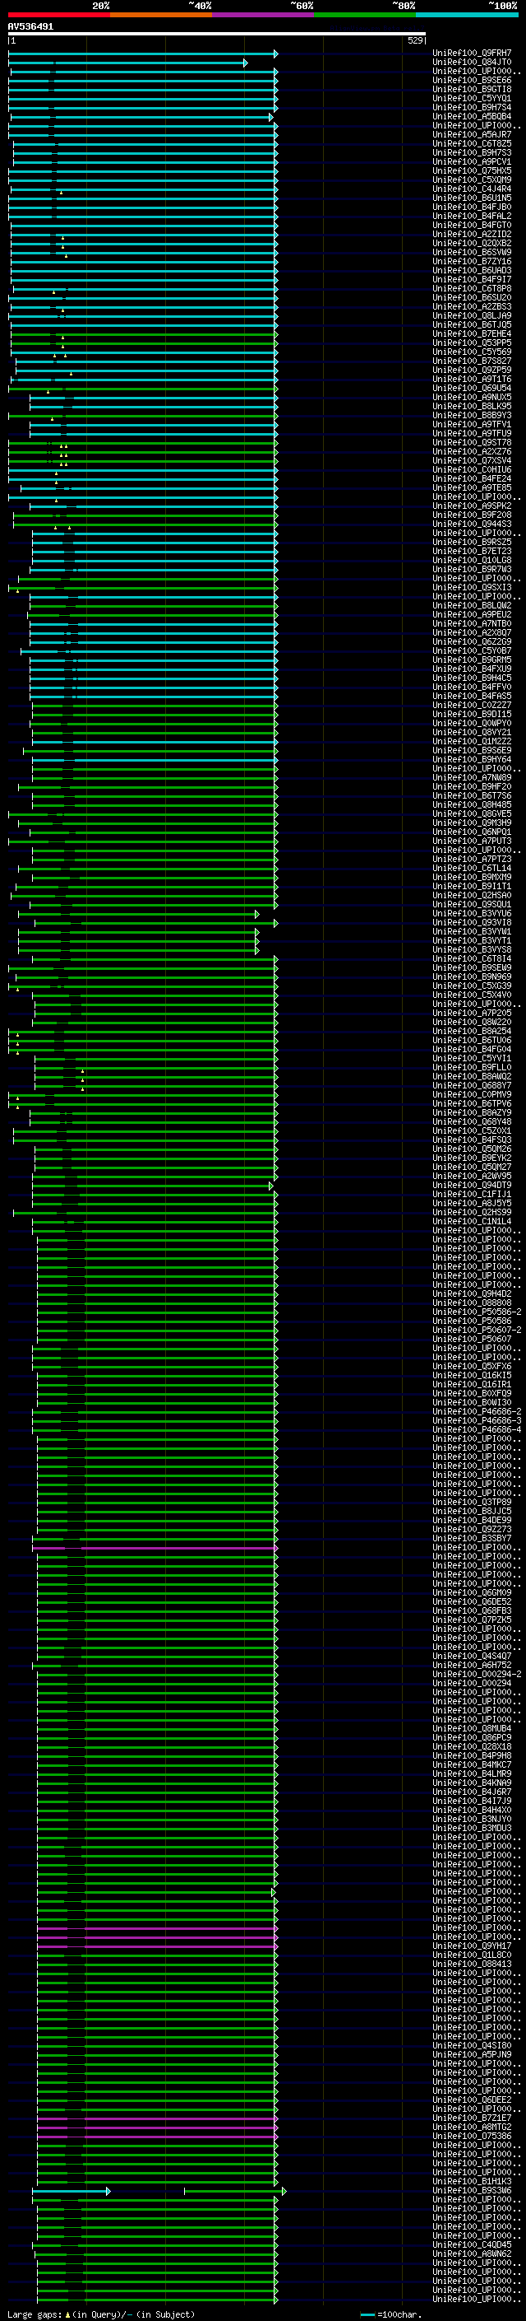Select the UniRef100_Q688Y7 entry

click(x=472, y=1086)
